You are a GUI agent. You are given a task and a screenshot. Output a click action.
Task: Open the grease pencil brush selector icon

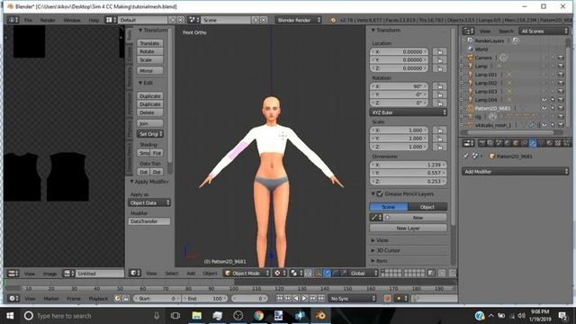tap(376, 218)
